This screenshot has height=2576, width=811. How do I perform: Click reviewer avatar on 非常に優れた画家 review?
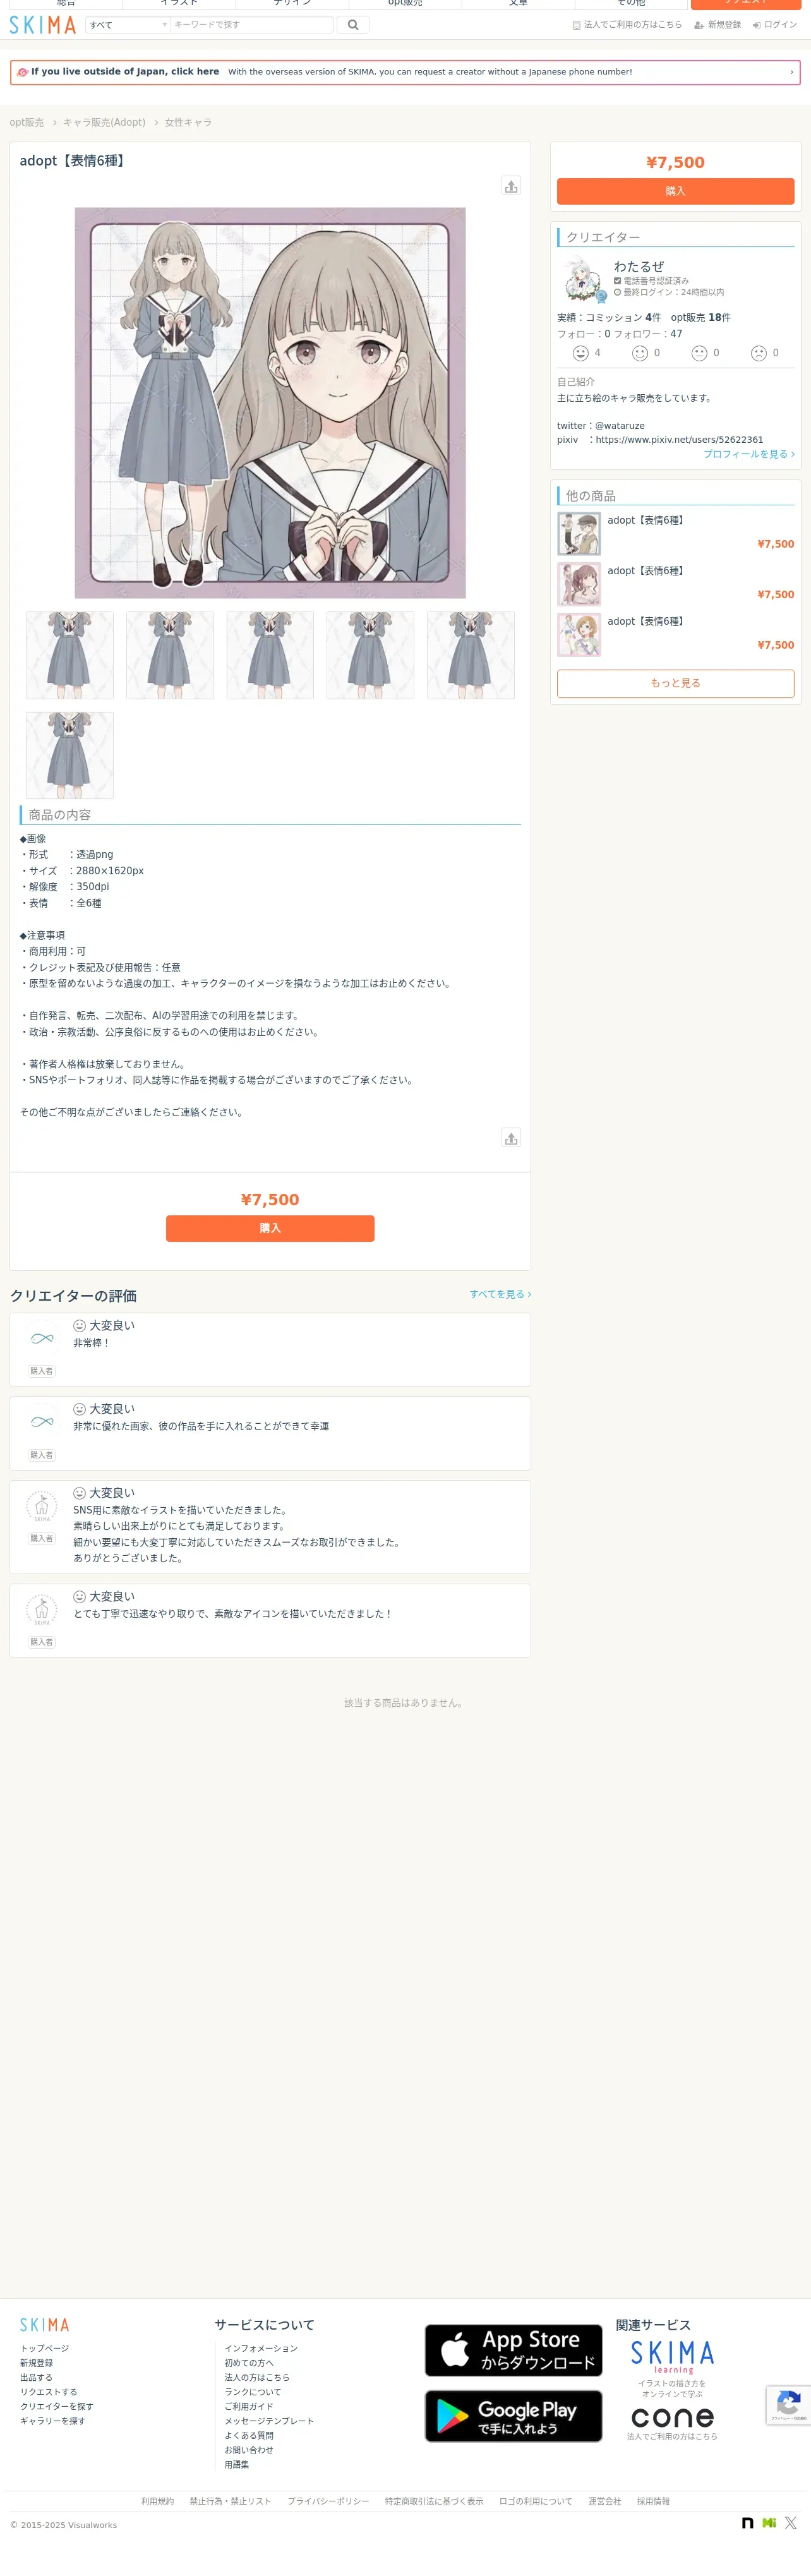click(42, 1421)
